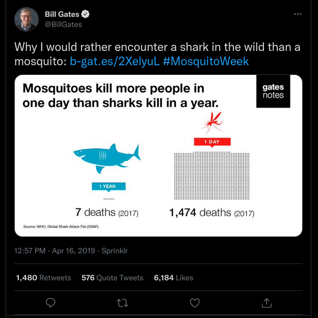Click the @BillGates handle
318x318 pixels.
pos(63,24)
